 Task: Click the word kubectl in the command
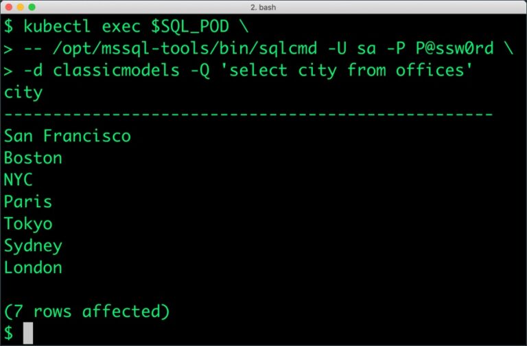tap(58, 27)
